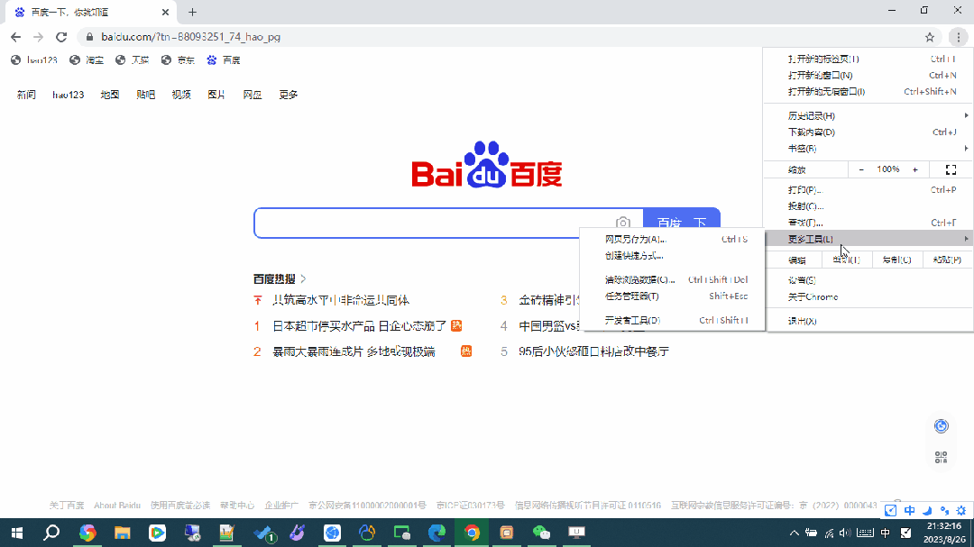Open the 百度 bookmark with paw icon
The height and width of the screenshot is (547, 974).
pyautogui.click(x=224, y=60)
